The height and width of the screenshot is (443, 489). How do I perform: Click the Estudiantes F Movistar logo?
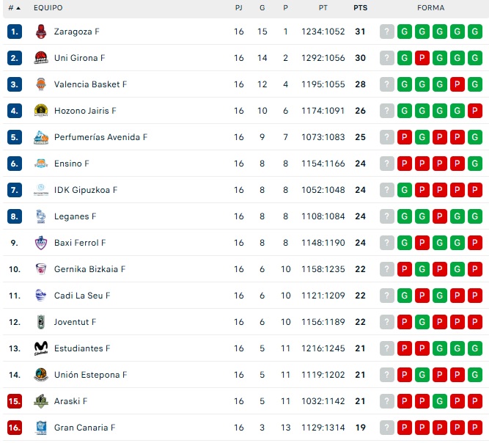click(41, 348)
